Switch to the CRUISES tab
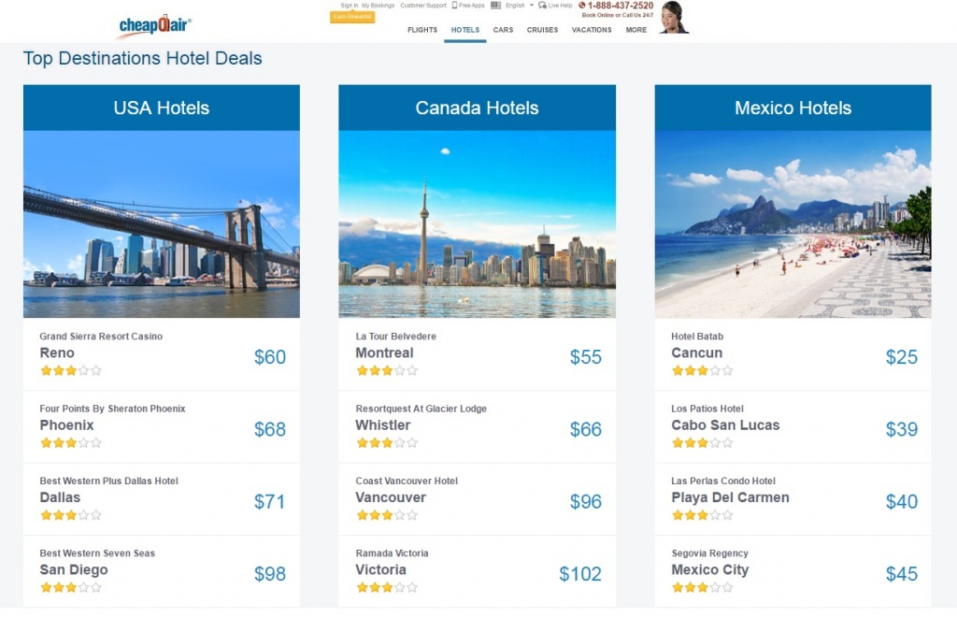957x618 pixels. pyautogui.click(x=542, y=30)
